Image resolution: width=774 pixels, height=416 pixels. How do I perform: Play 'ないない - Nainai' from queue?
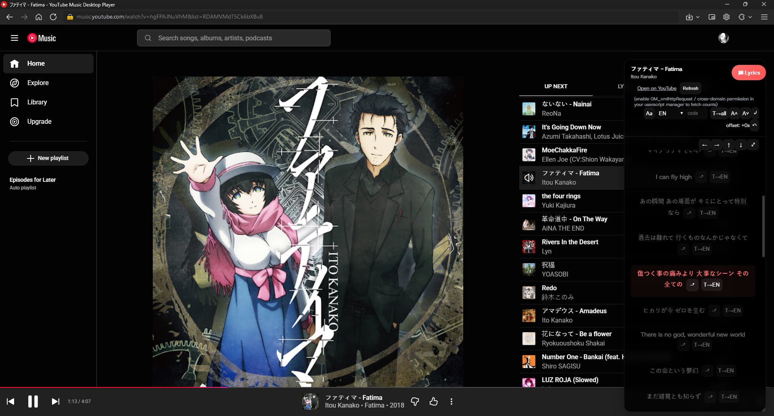(x=572, y=108)
